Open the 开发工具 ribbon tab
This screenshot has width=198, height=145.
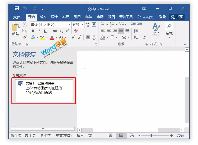pyautogui.click(x=126, y=17)
